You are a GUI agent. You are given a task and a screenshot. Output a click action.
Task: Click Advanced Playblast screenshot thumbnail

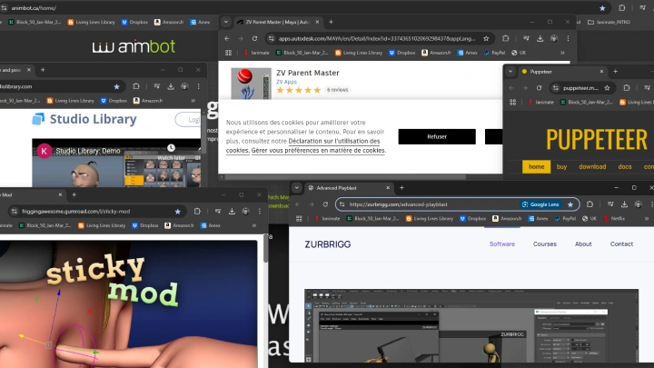pyautogui.click(x=471, y=325)
